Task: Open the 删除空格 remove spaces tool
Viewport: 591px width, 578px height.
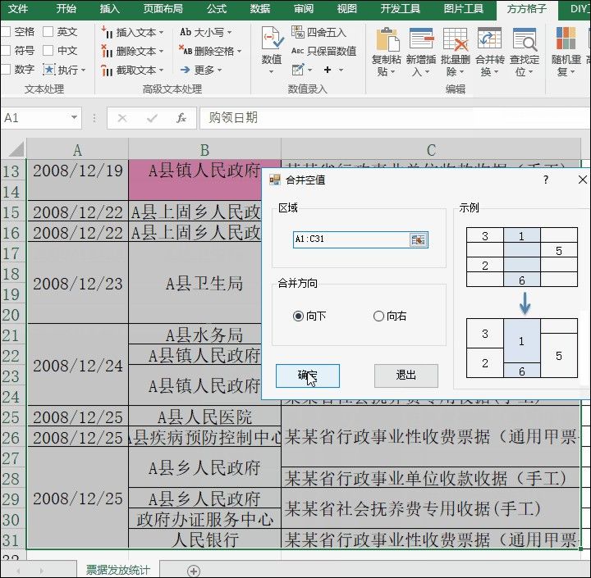Action: pos(210,51)
